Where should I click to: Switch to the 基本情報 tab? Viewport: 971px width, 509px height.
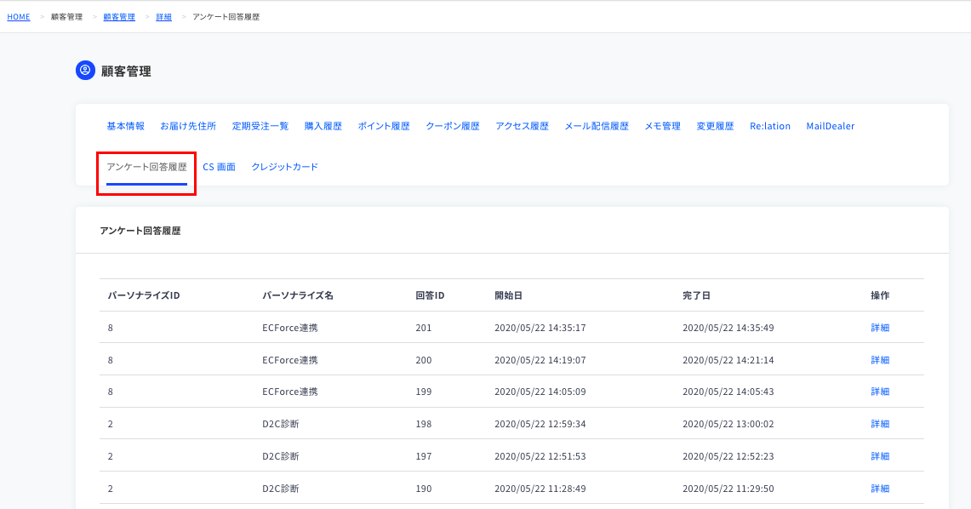126,126
